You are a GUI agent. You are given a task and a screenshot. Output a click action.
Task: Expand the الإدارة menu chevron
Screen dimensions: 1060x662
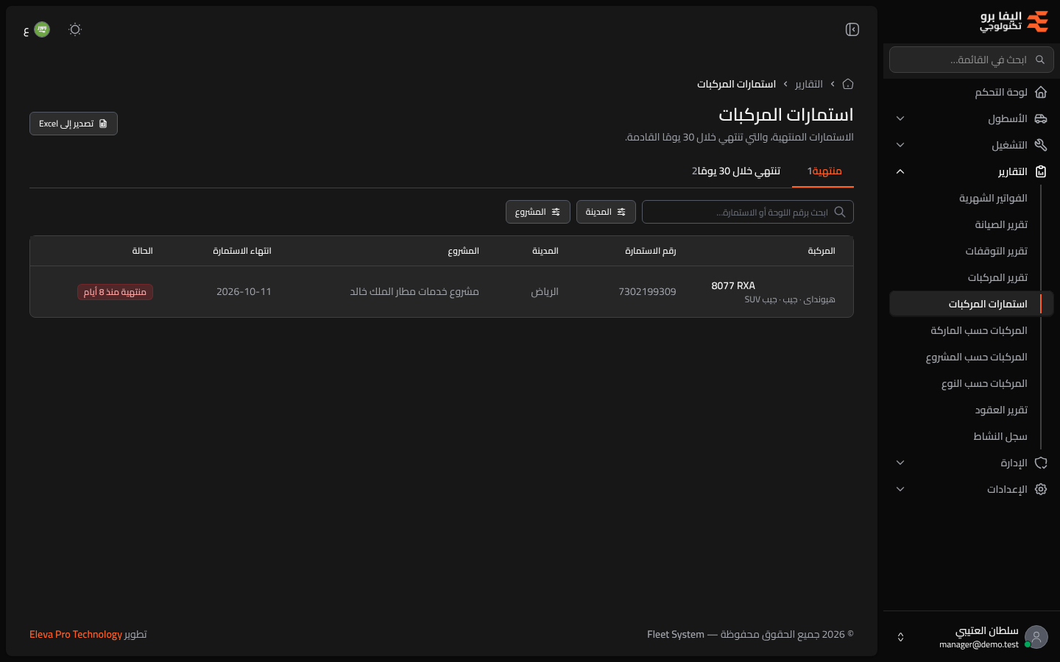tap(900, 463)
